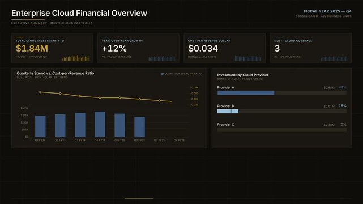363x204 pixels.
Task: Click the 0.044 ratio axis label
Action: click(x=195, y=87)
